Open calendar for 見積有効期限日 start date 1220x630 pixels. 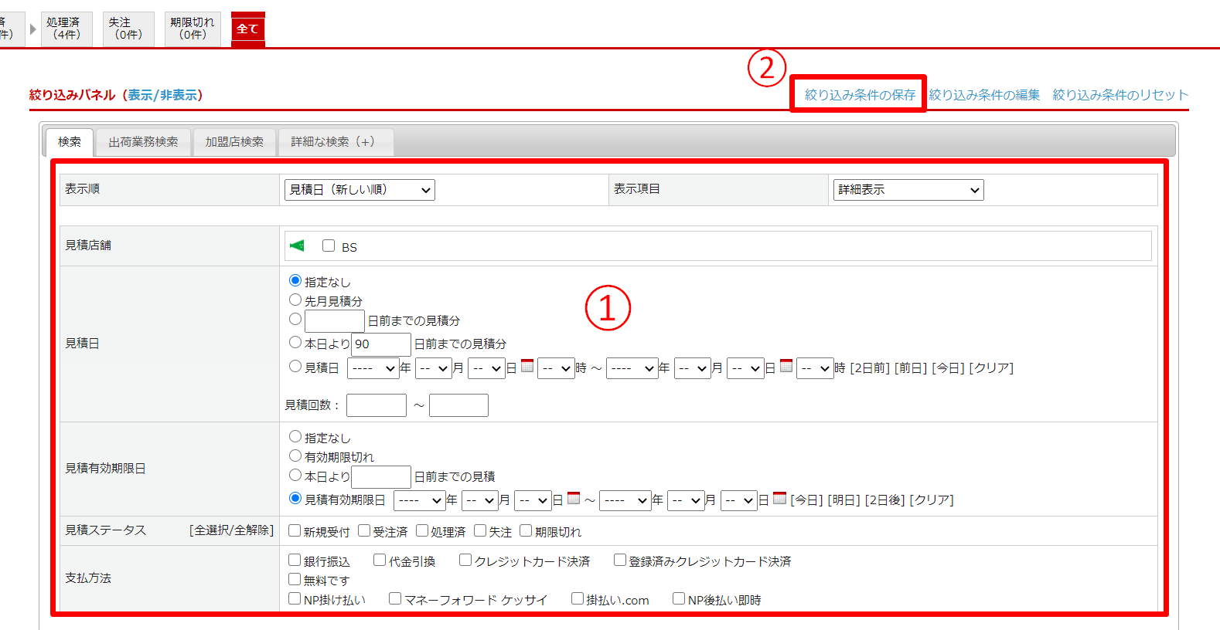[574, 498]
